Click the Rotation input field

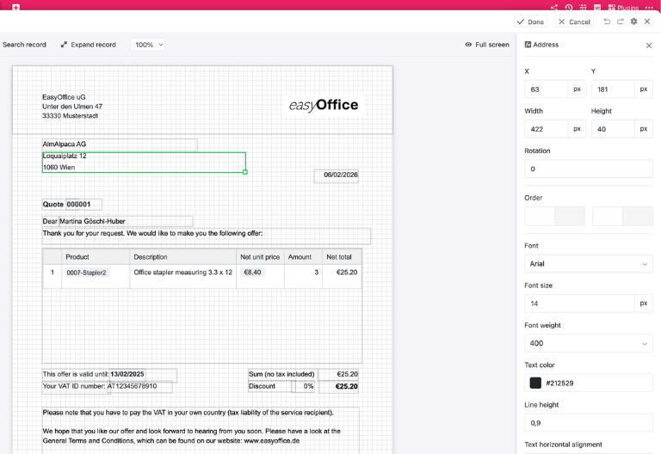(x=589, y=169)
